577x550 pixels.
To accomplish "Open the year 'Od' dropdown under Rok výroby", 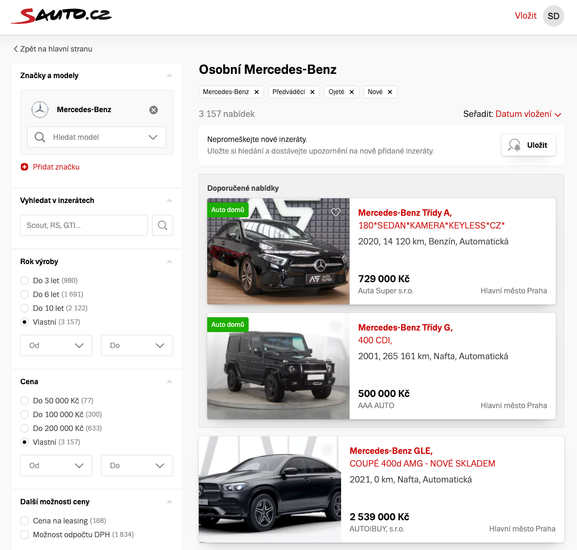I will 56,345.
